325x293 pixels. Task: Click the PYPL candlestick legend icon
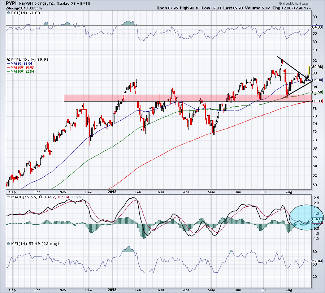coord(9,59)
